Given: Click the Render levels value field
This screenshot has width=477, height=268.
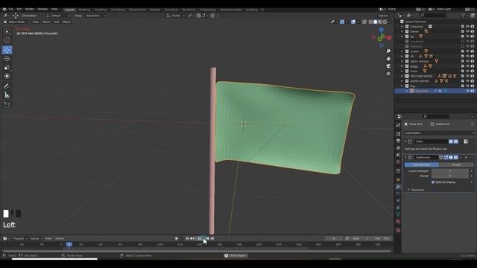Looking at the screenshot, I should 450,176.
